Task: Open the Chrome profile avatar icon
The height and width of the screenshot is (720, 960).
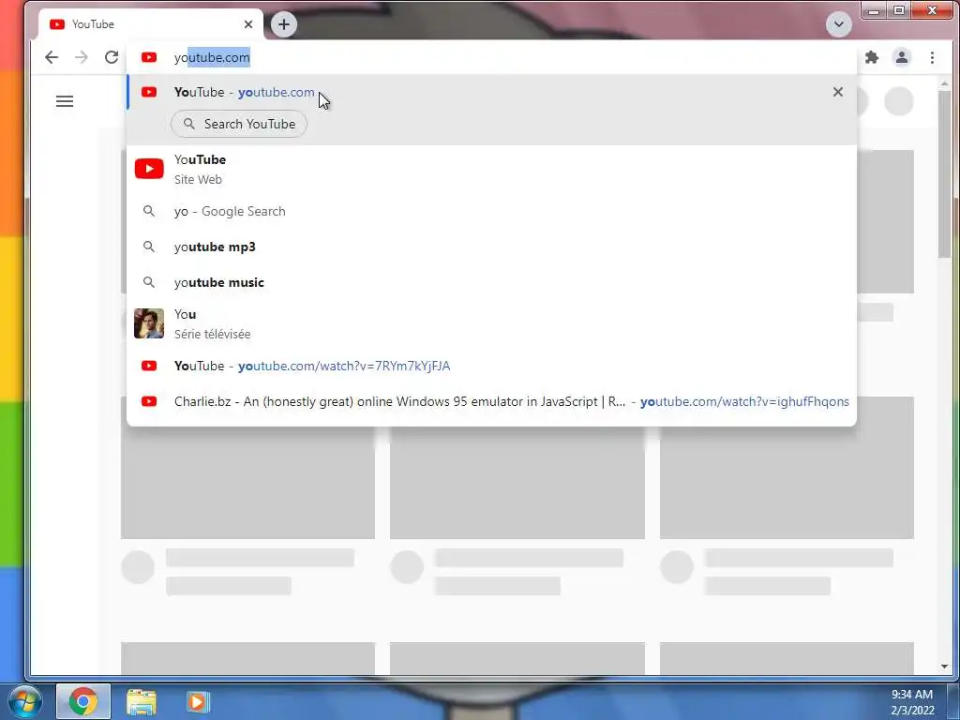Action: click(902, 57)
